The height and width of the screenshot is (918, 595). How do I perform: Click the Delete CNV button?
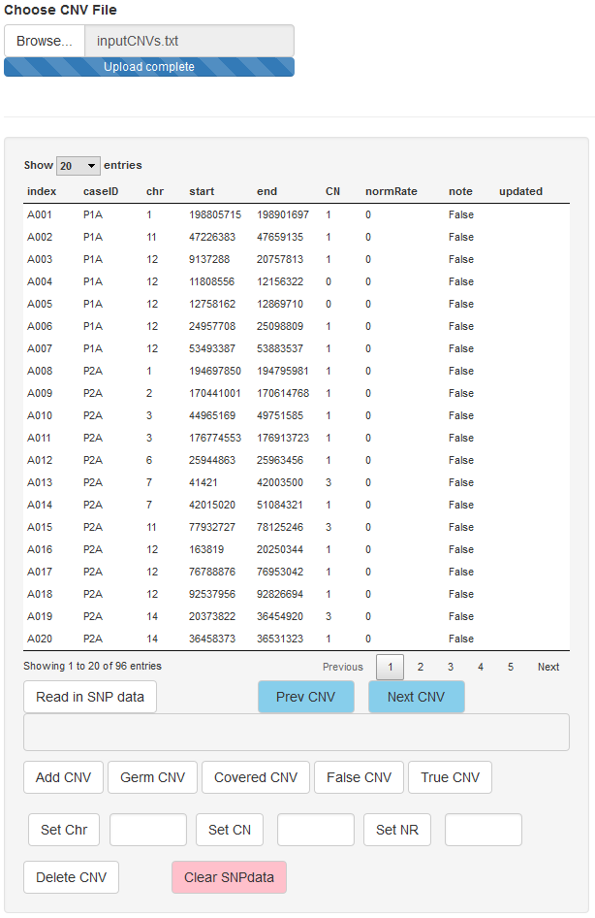point(72,877)
